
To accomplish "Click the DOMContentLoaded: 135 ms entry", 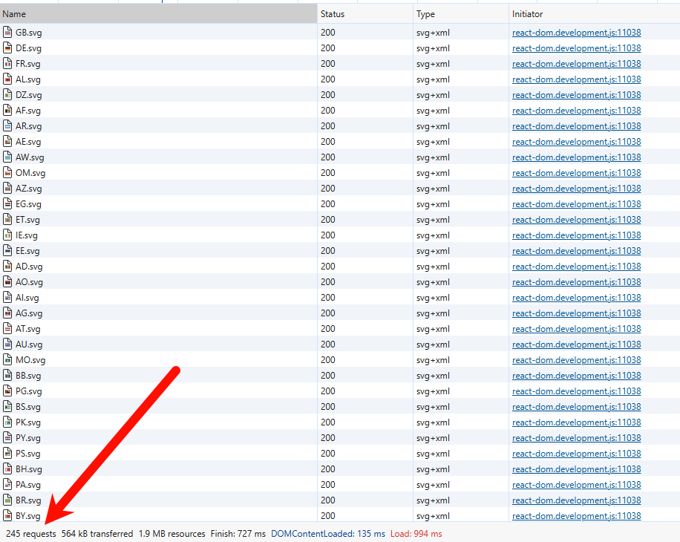I will pyautogui.click(x=328, y=534).
